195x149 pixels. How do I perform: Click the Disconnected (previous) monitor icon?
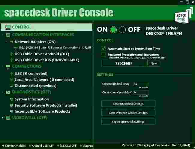(11, 86)
